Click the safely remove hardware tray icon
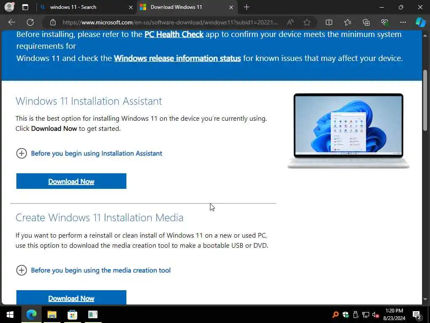The image size is (430, 323). [x=355, y=315]
